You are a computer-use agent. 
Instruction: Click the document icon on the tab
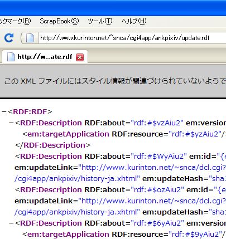point(11,57)
